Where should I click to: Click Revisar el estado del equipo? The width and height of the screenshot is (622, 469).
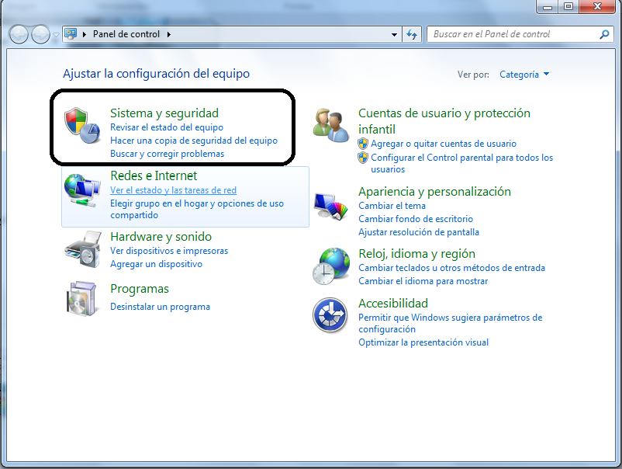point(167,127)
